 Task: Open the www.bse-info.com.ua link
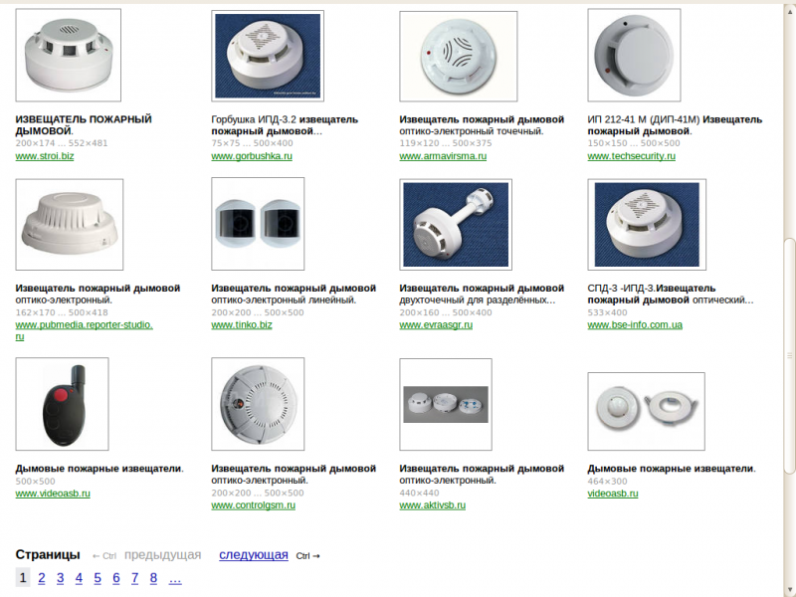tap(635, 325)
